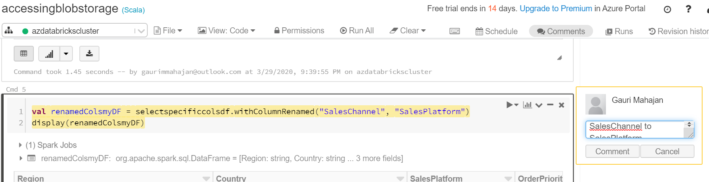
Task: Click the table view icon button
Action: [24, 53]
